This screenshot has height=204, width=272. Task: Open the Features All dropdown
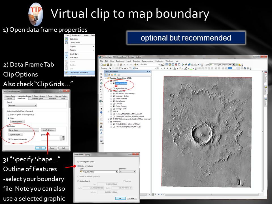click(127, 172)
